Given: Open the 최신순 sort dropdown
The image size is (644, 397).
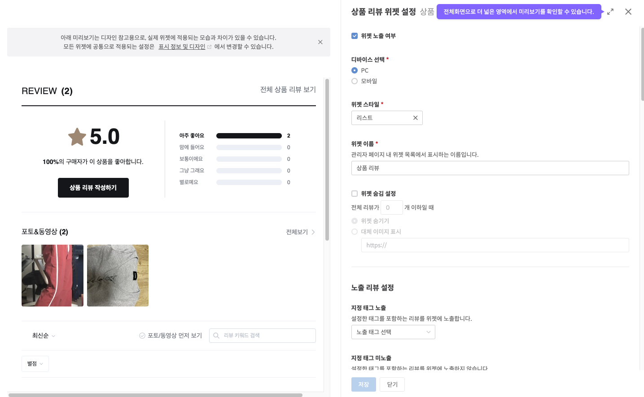Looking at the screenshot, I should click(44, 336).
